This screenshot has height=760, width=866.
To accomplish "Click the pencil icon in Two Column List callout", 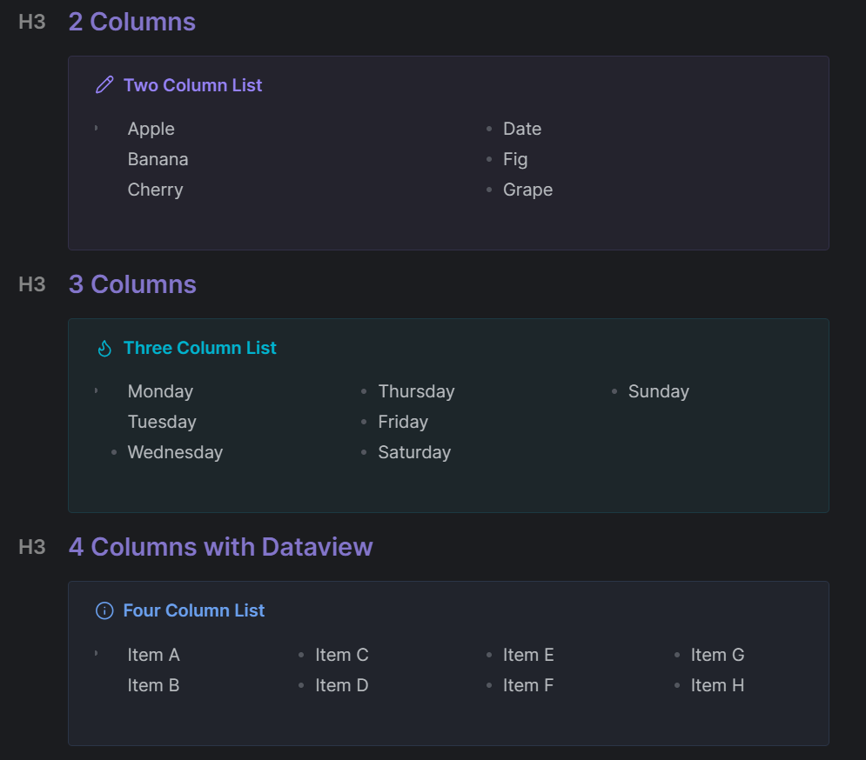I will [x=104, y=85].
